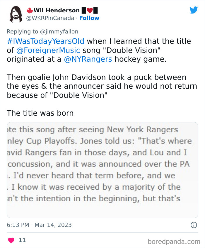This screenshot has height=248, width=205.
Task: Click the Twitter bird logo
Action: 194,10
